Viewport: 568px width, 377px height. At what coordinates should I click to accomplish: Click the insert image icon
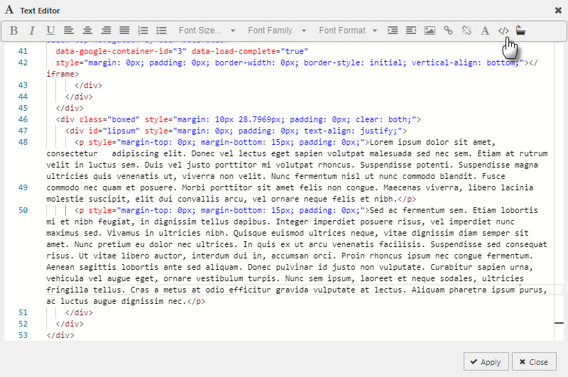click(430, 31)
